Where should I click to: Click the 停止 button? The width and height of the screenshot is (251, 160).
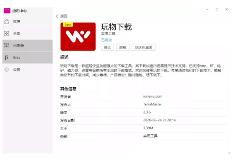click(x=107, y=47)
